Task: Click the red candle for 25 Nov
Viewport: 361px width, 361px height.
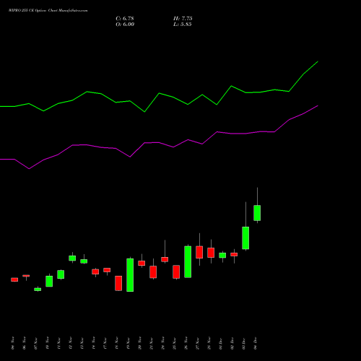Action: (x=176, y=272)
